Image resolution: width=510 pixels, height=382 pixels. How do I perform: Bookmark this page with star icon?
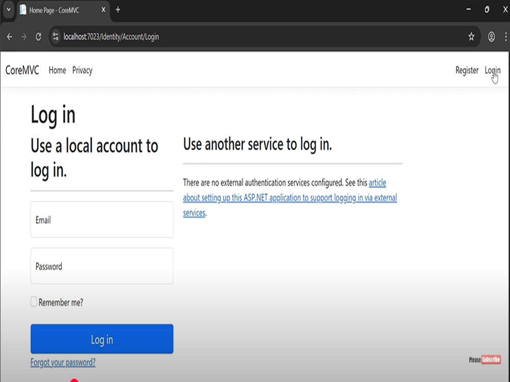click(471, 36)
